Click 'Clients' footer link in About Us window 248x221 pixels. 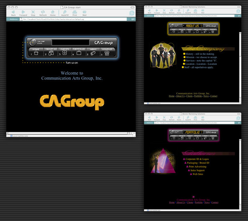(x=189, y=96)
